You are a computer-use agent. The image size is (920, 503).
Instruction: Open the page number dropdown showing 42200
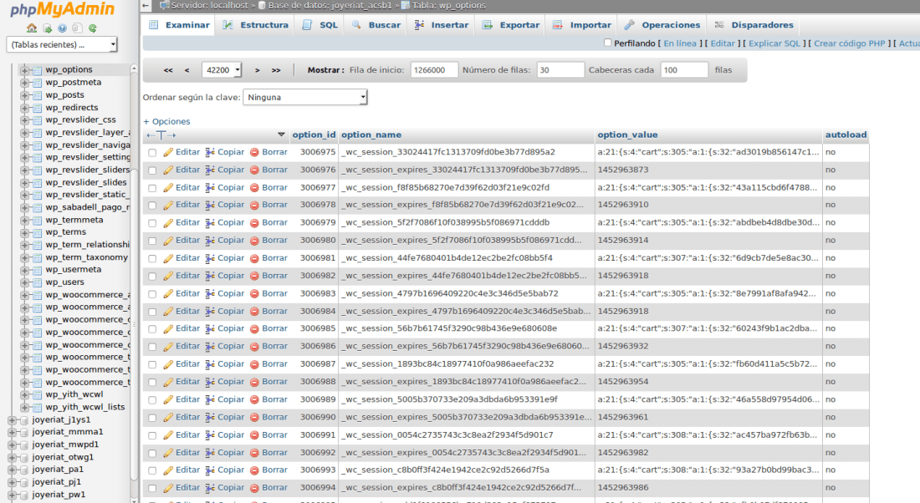click(222, 70)
